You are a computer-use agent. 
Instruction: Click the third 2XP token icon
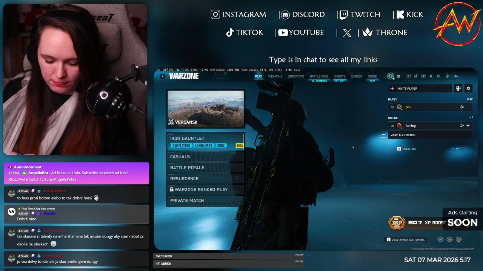[459, 239]
